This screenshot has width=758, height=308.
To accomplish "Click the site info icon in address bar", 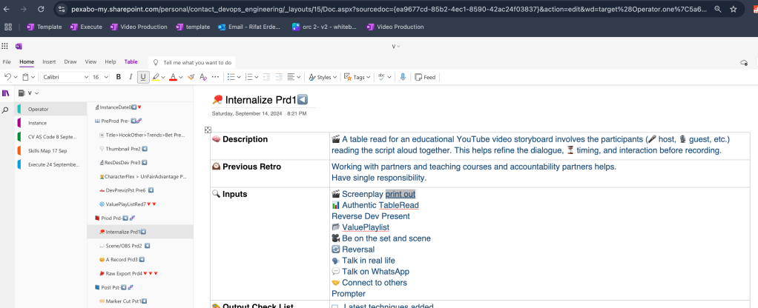I will tap(62, 9).
